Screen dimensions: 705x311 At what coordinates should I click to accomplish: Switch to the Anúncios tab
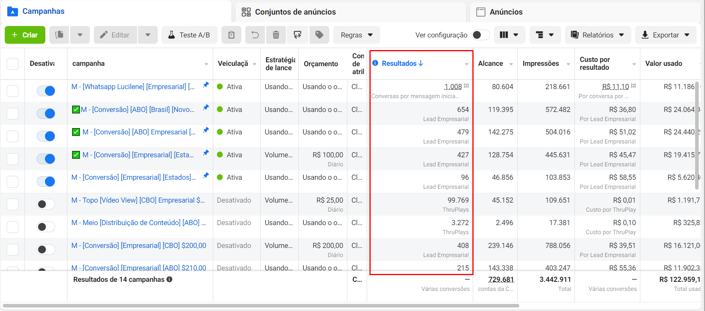[586, 12]
